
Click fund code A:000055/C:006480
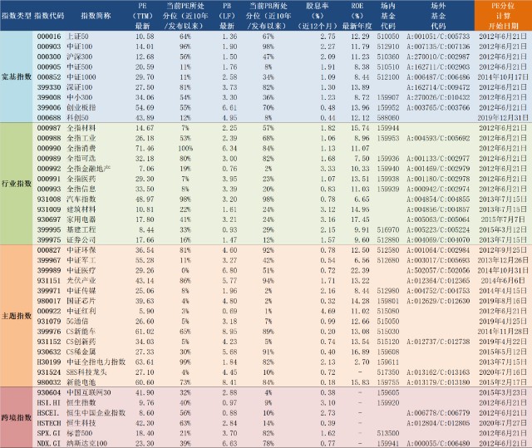[438, 443]
